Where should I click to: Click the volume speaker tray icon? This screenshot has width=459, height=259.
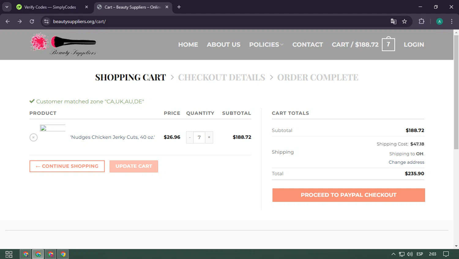[410, 254]
